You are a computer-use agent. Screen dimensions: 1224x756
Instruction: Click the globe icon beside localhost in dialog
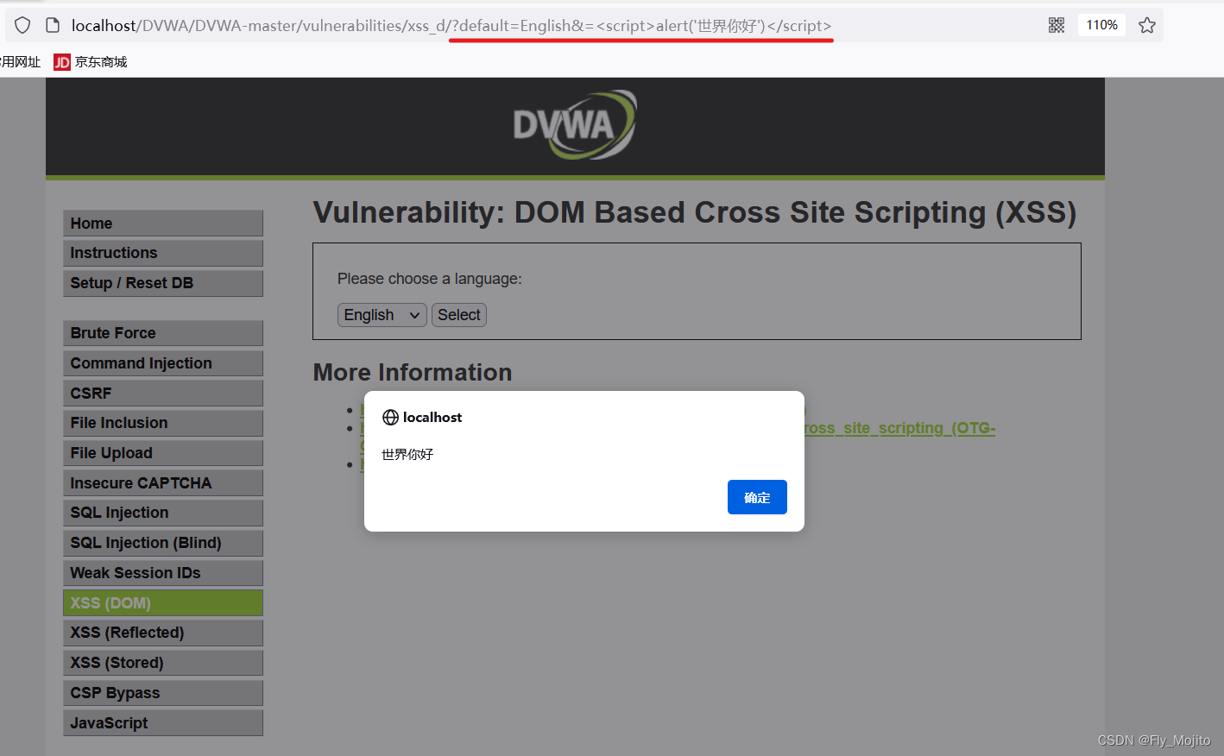[390, 417]
